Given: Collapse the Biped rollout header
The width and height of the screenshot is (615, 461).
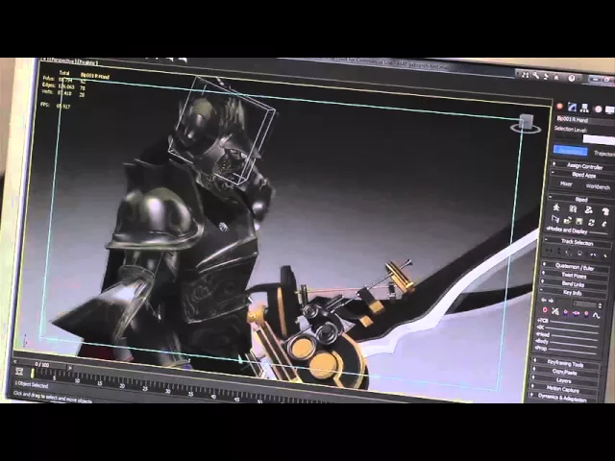Looking at the screenshot, I should [x=580, y=199].
